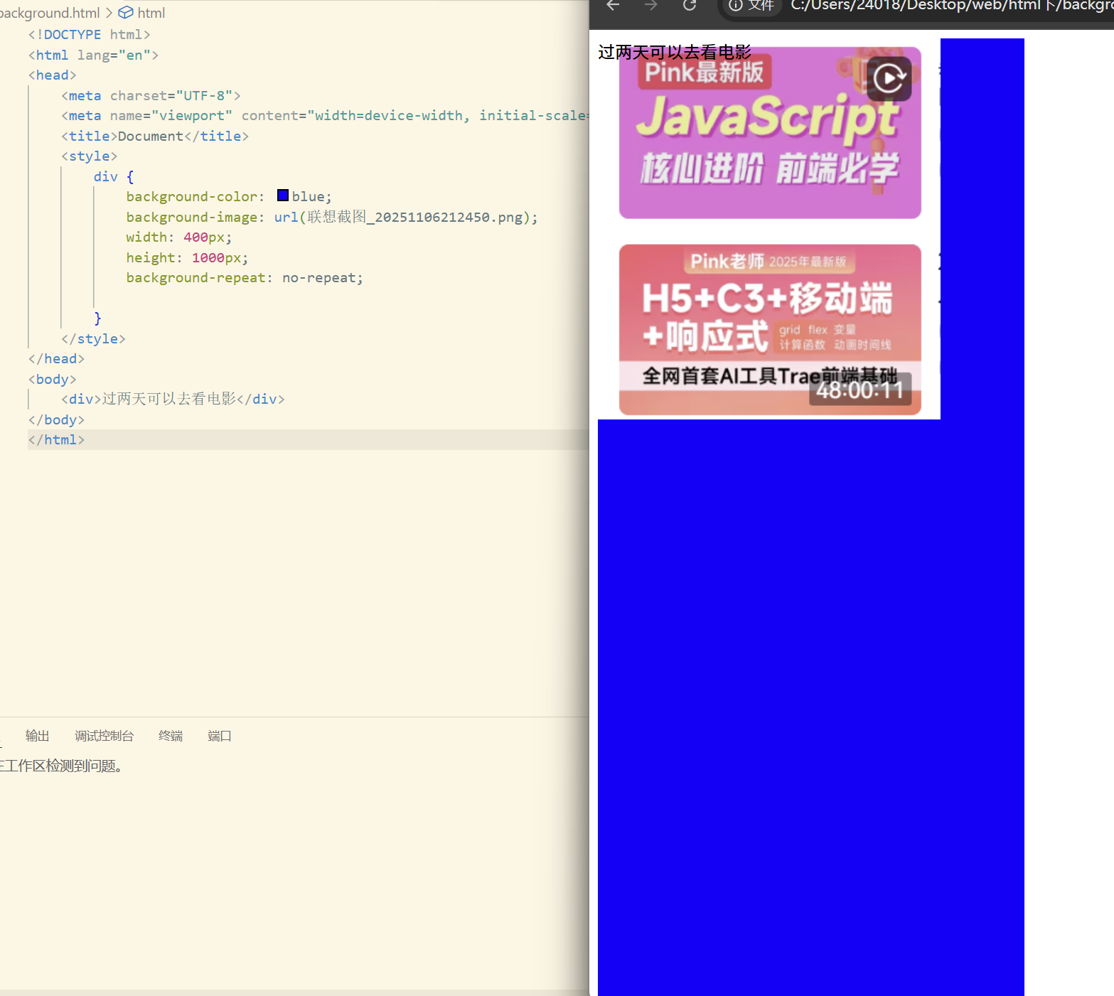The height and width of the screenshot is (996, 1114).
Task: Place cursor on the DOCTYPE html line
Action: tap(90, 34)
